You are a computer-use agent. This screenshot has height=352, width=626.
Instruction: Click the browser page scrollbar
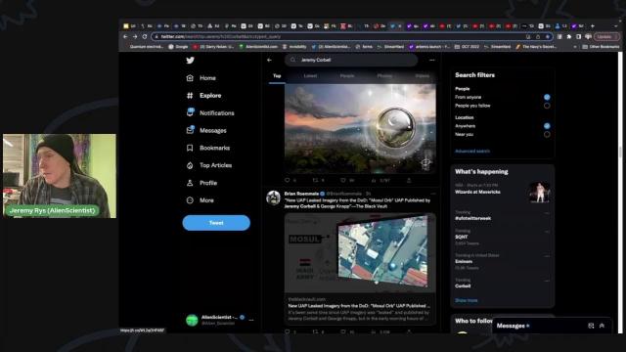coord(620,192)
